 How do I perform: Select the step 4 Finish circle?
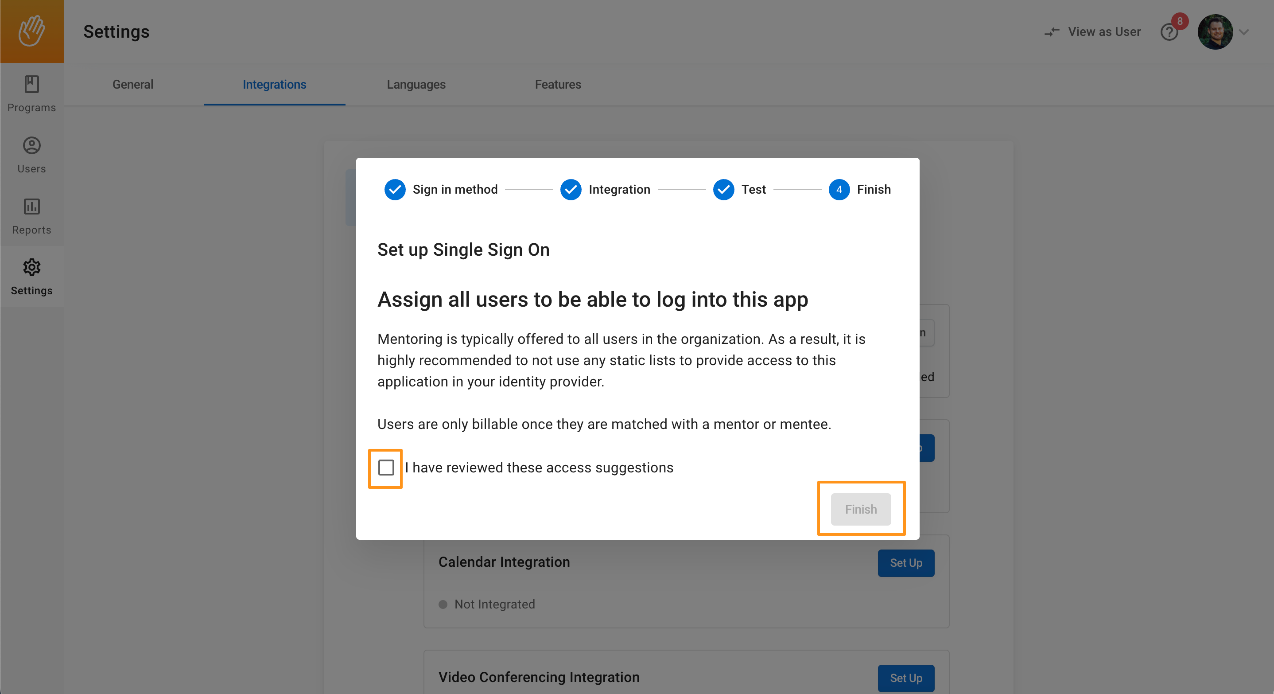click(x=839, y=189)
